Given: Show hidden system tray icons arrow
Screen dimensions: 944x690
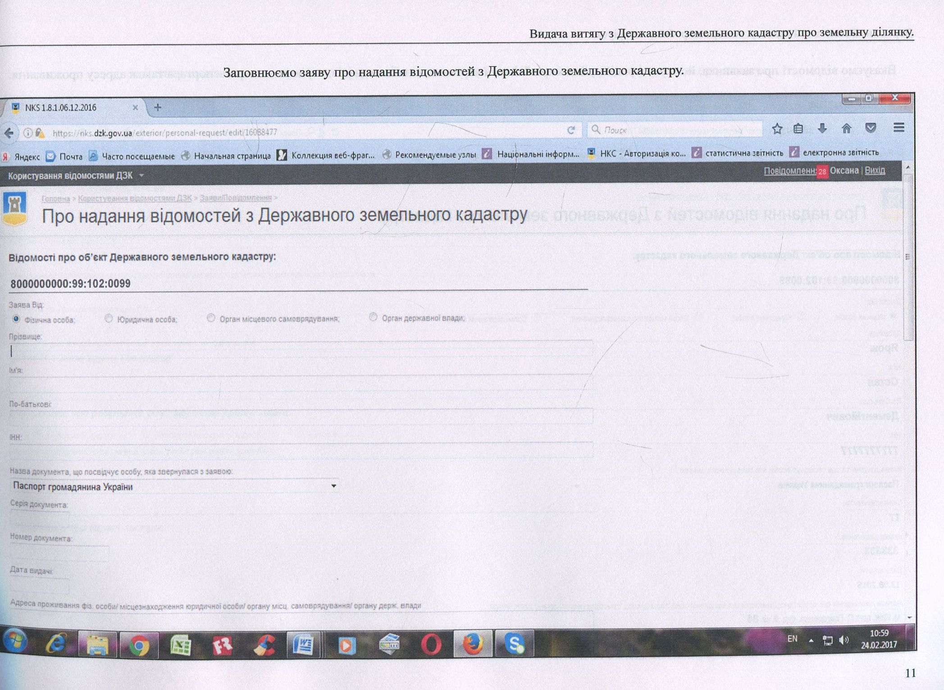Looking at the screenshot, I should point(811,640).
